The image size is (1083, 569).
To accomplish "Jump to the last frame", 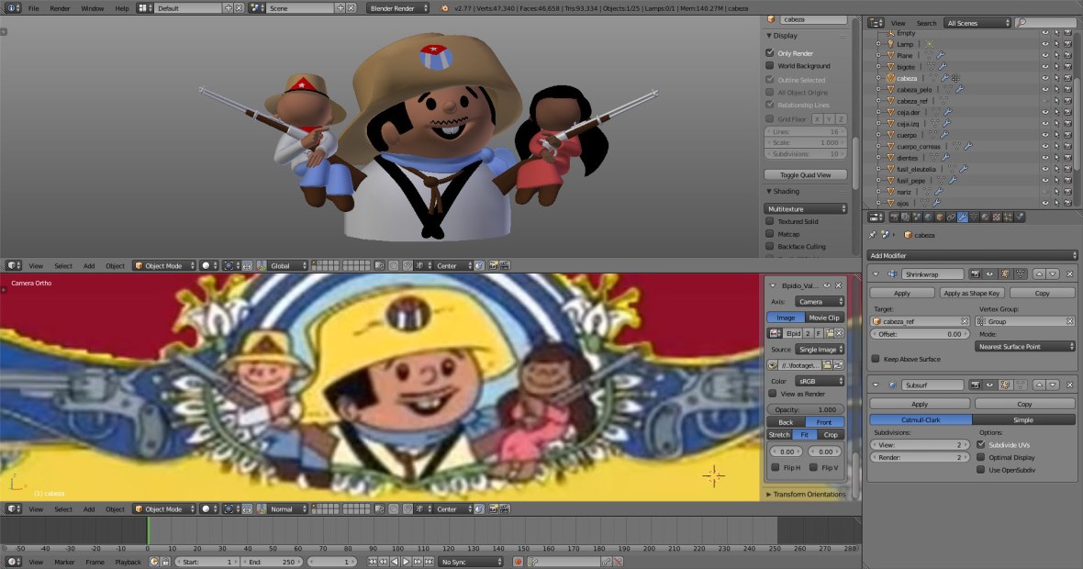I will coord(430,562).
